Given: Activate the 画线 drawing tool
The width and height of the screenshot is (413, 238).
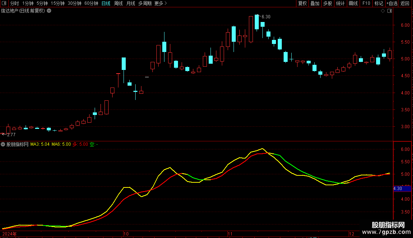Looking at the screenshot, I should pyautogui.click(x=353, y=3).
